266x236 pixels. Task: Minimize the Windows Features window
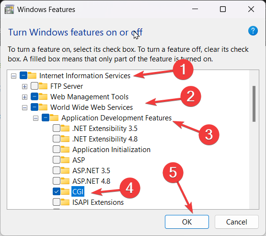pos(195,9)
